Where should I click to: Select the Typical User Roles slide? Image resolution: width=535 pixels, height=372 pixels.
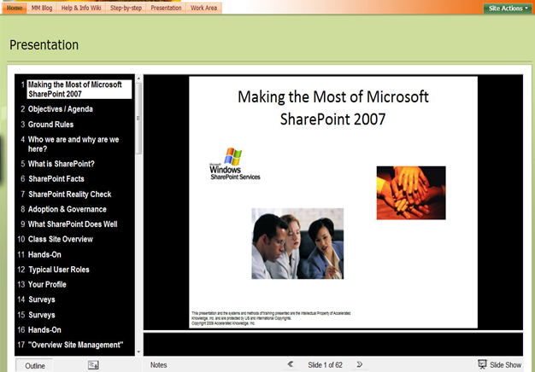(x=59, y=270)
